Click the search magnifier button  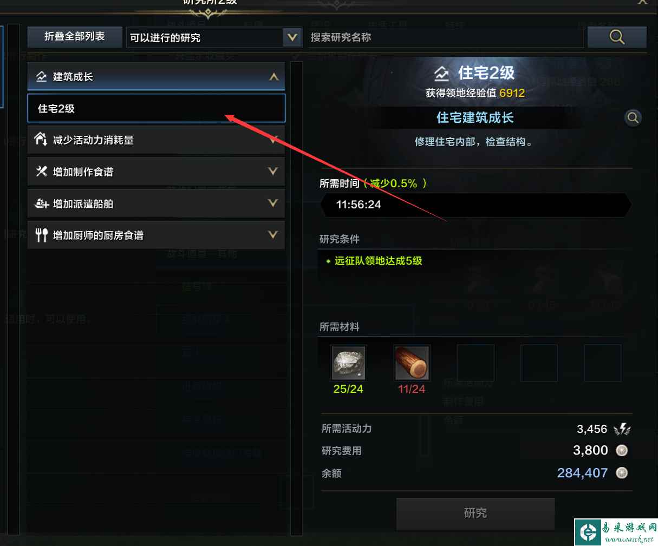coord(617,37)
